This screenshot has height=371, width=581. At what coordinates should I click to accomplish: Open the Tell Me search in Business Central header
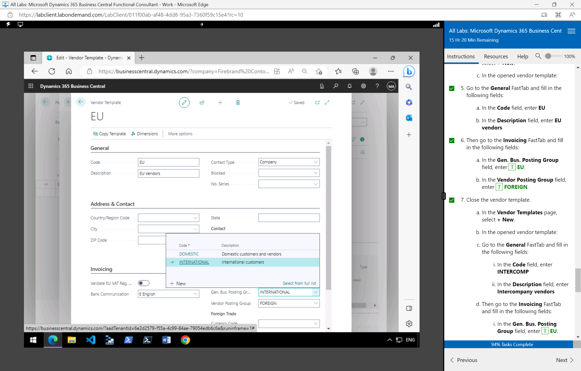pyautogui.click(x=336, y=86)
